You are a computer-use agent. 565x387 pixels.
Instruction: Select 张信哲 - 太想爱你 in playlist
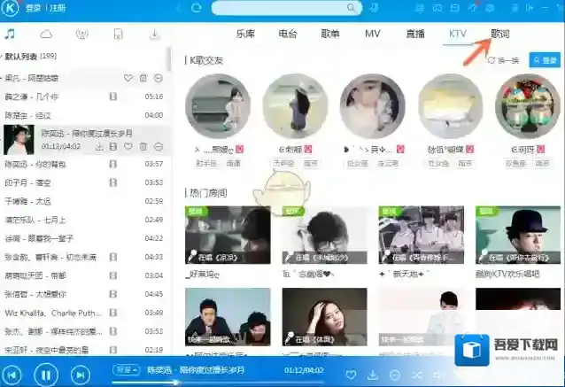pos(85,294)
